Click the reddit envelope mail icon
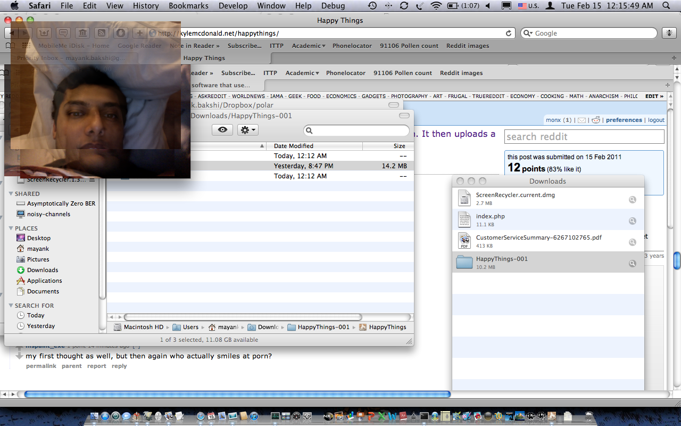Viewport: 681px width, 426px height. click(582, 120)
